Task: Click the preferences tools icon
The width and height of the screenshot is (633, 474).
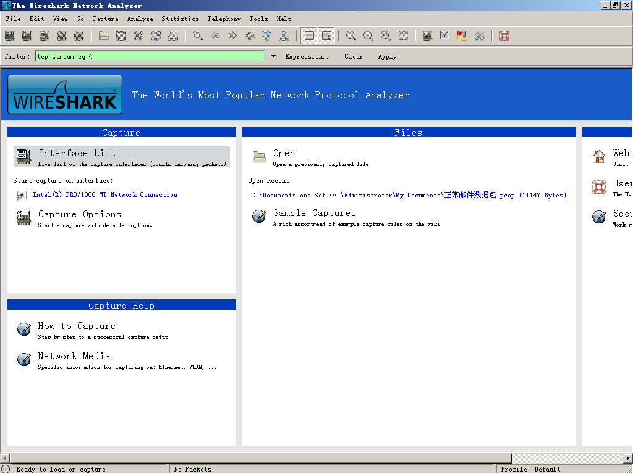Action: 480,36
